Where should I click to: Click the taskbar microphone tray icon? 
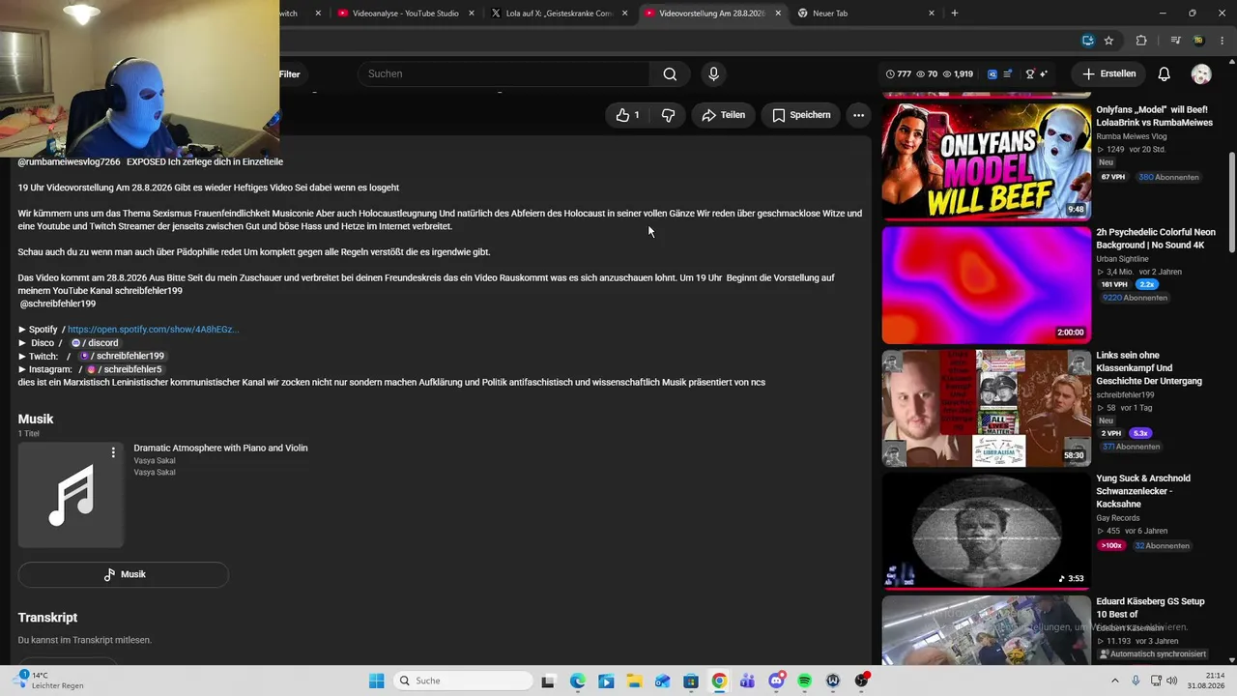pyautogui.click(x=1136, y=681)
